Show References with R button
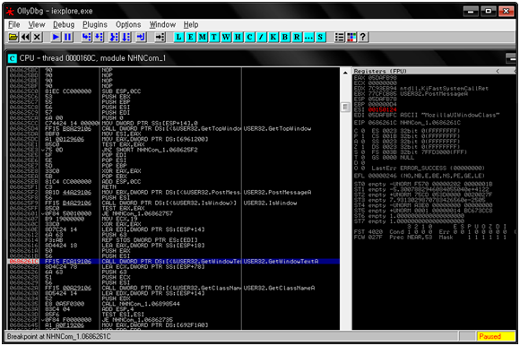 coord(297,37)
